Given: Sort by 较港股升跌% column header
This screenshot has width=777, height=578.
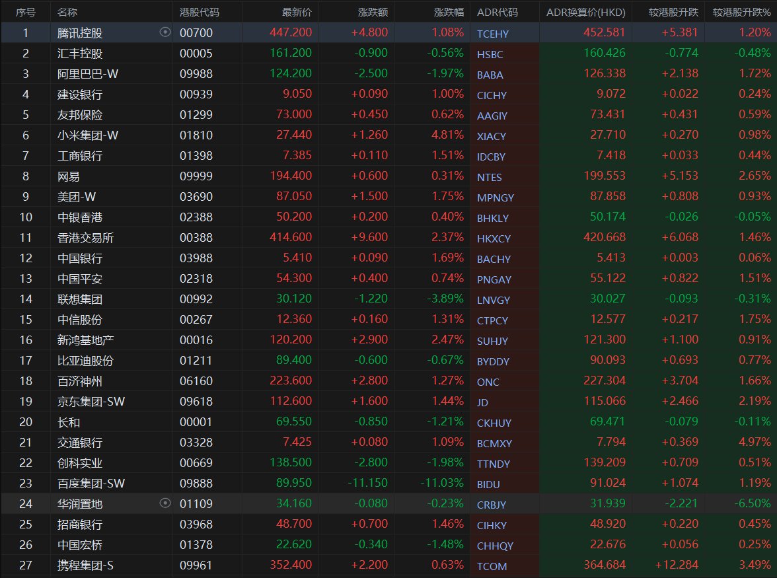Looking at the screenshot, I should click(742, 13).
